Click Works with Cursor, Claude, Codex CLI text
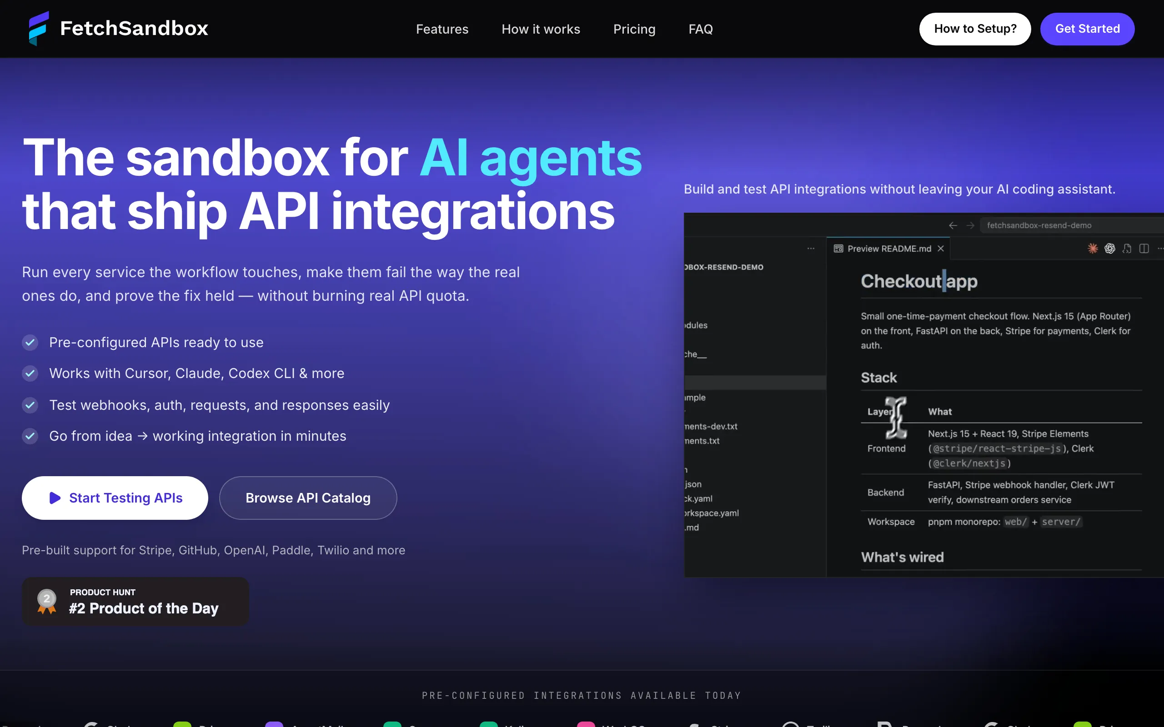1164x727 pixels. [197, 373]
